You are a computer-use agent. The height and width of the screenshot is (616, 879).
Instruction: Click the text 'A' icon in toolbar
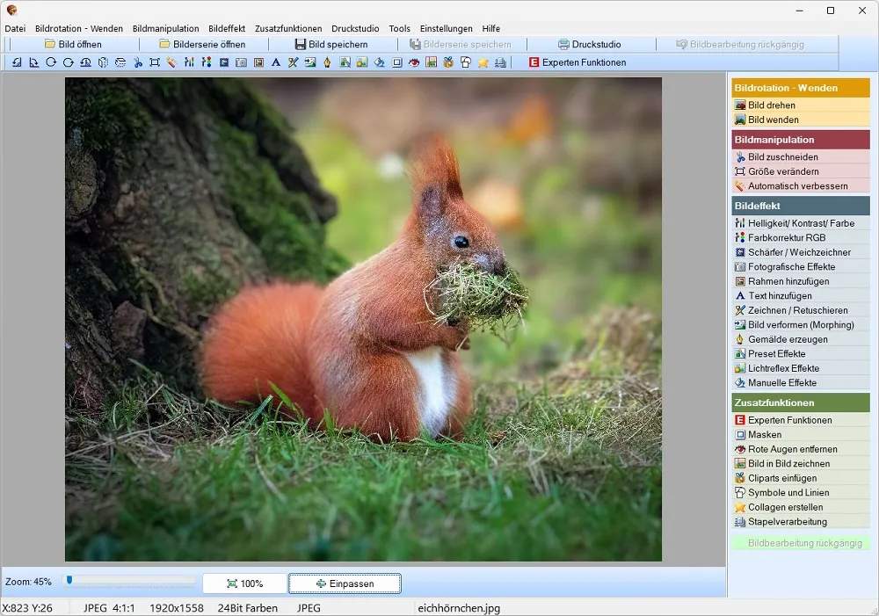point(275,62)
